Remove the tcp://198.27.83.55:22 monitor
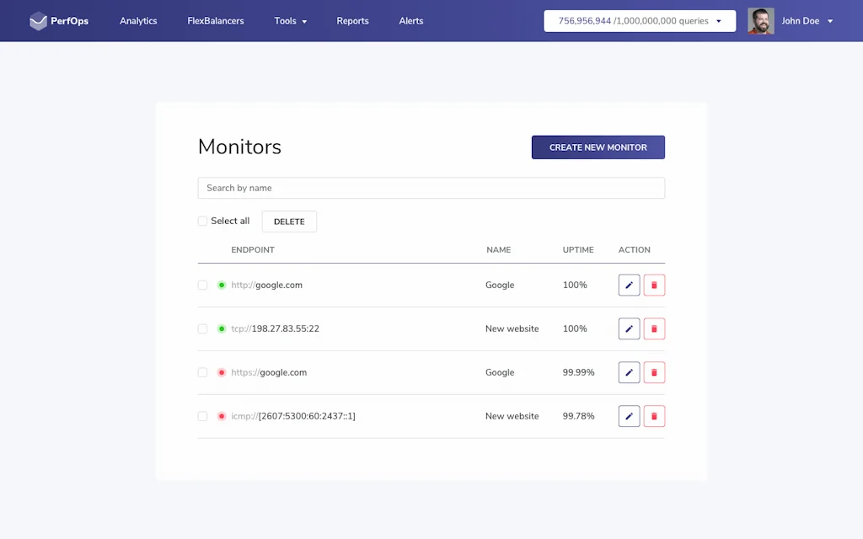Viewport: 863px width, 539px height. (x=654, y=328)
